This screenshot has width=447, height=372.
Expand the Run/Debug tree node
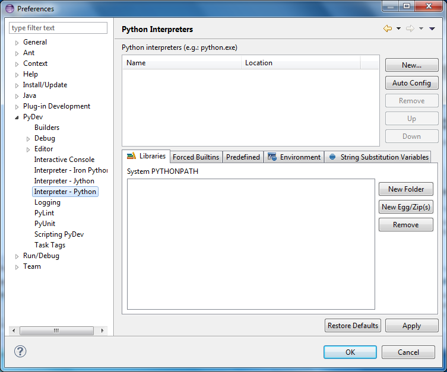coord(17,256)
